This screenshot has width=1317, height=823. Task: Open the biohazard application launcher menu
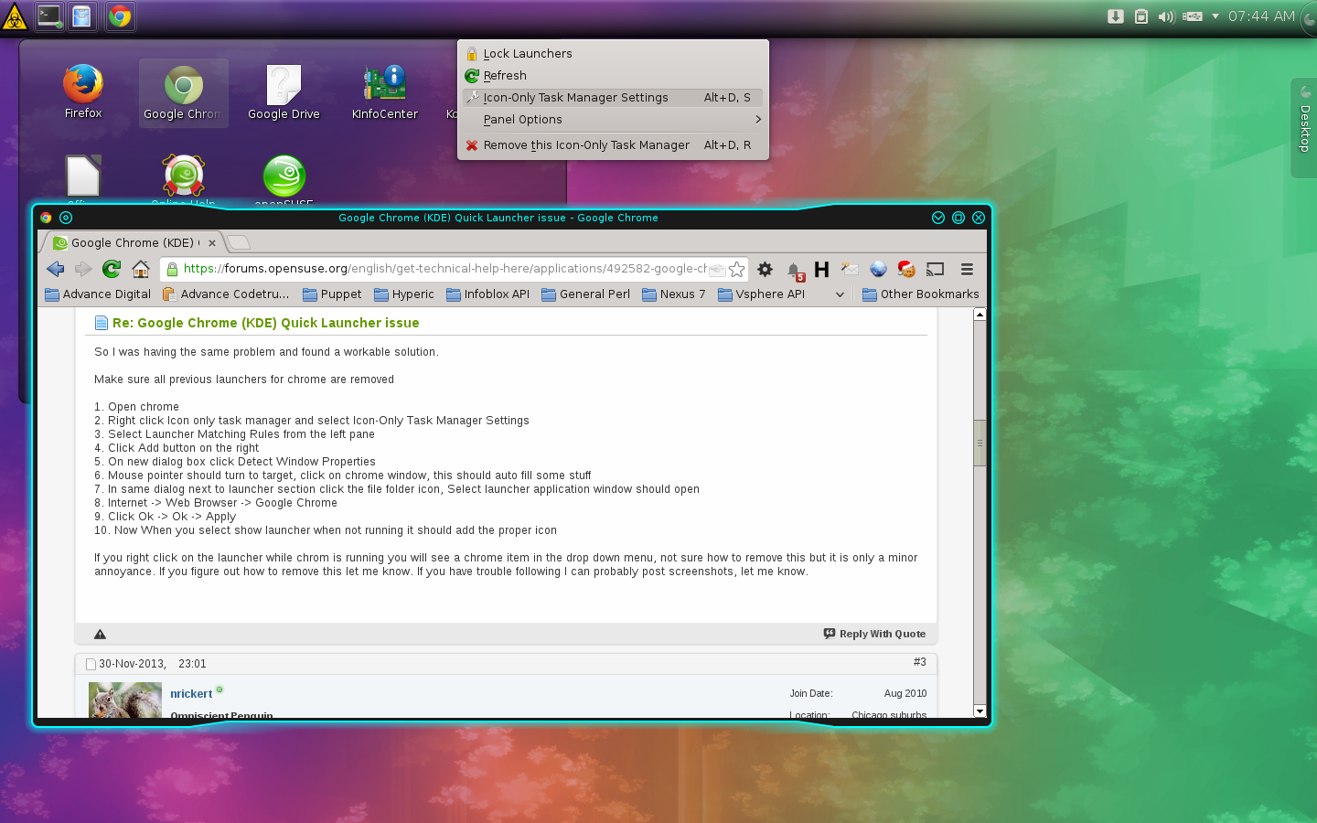coord(14,16)
